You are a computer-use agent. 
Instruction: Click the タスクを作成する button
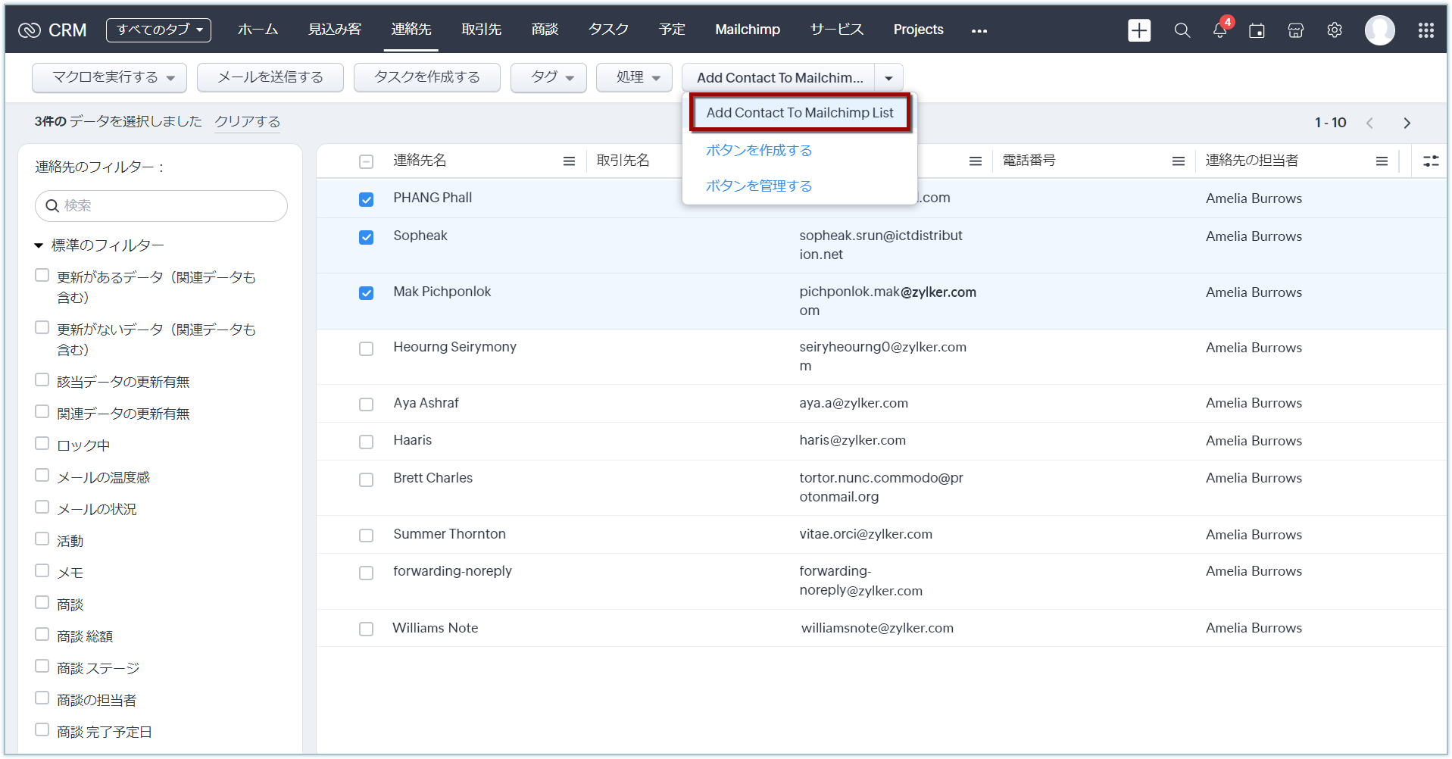(x=427, y=77)
